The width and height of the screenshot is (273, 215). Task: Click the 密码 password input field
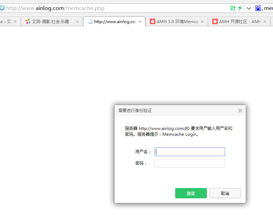pos(189,163)
